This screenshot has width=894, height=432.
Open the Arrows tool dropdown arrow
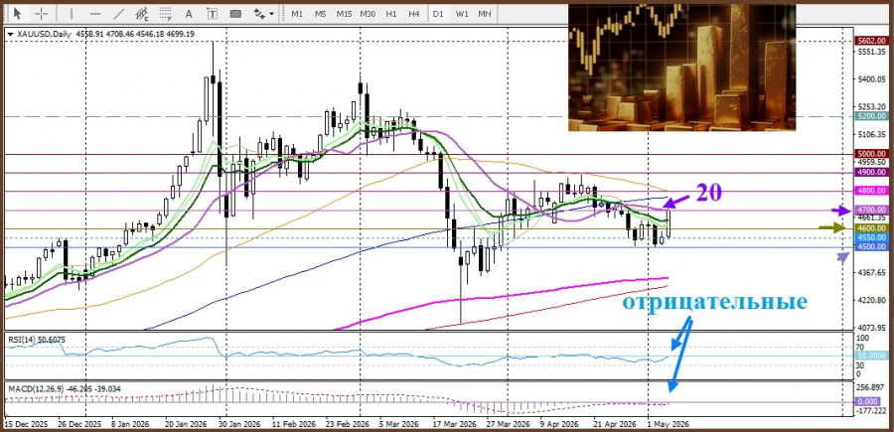pyautogui.click(x=271, y=14)
